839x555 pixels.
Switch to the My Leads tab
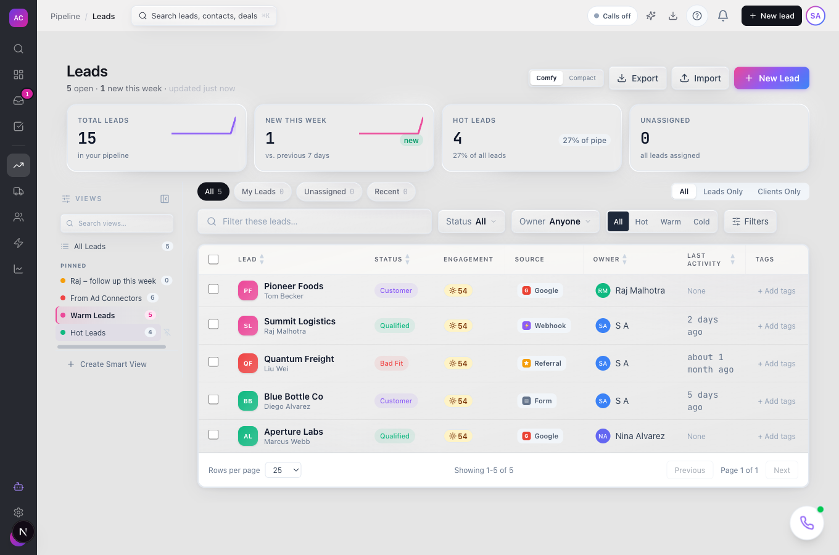[x=263, y=192]
